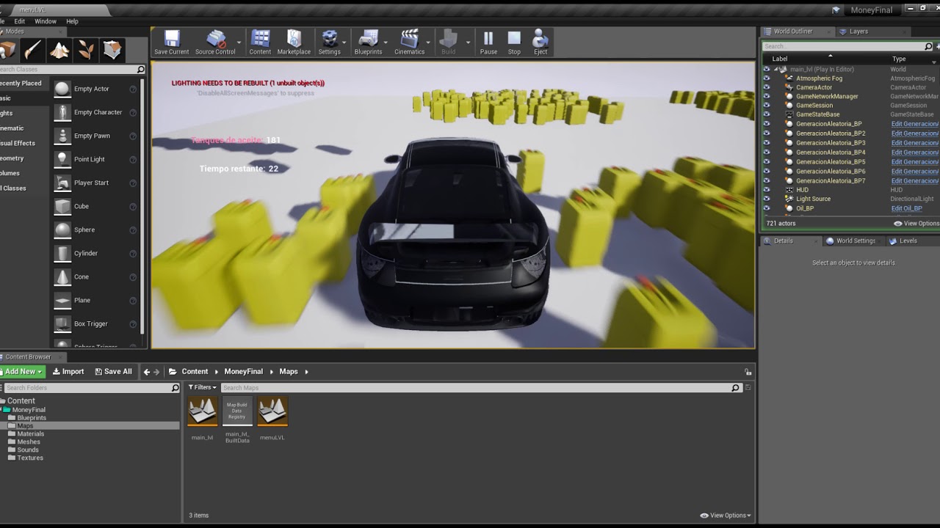The height and width of the screenshot is (528, 940).
Task: Open the Marketplace toolbar icon
Action: 294,43
